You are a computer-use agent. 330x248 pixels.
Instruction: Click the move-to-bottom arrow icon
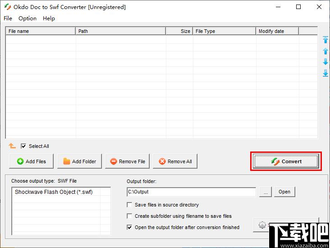pos(325,73)
